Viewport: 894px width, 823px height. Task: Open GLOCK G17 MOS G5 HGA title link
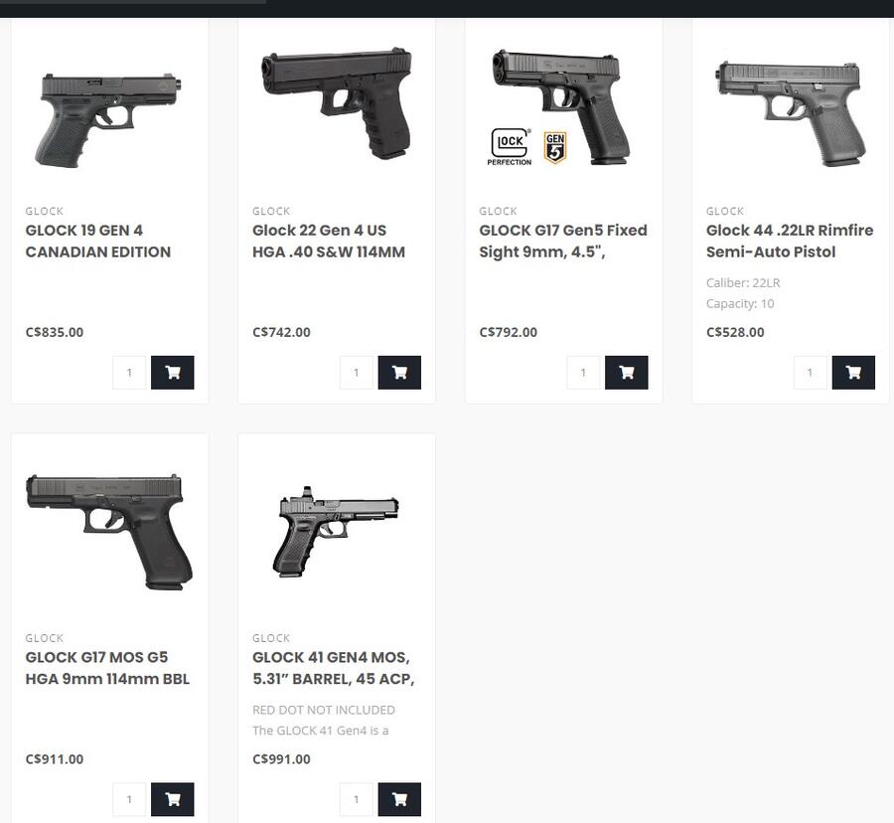(107, 668)
